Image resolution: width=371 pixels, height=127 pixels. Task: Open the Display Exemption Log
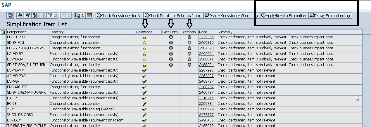(330, 15)
